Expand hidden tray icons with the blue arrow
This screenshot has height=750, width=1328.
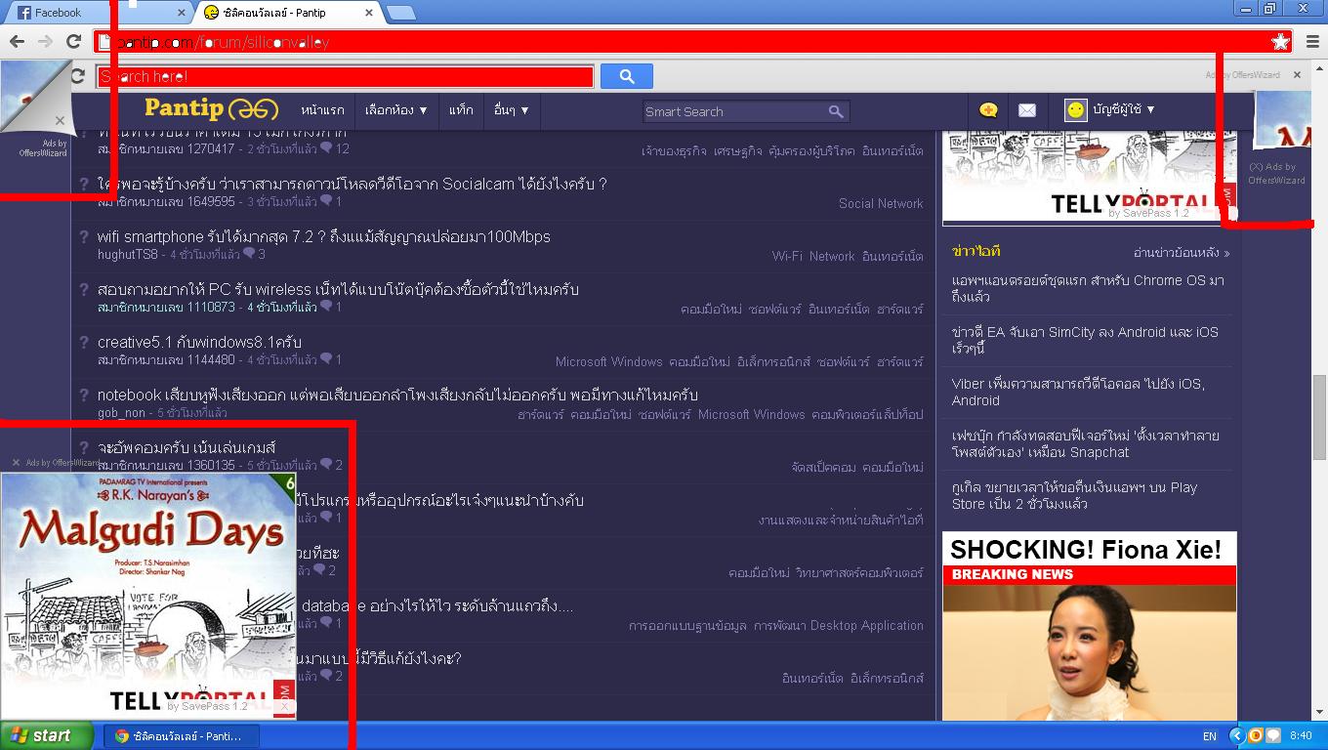click(1237, 735)
